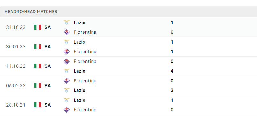Click Fiorentina crest in the 28.10.21 match
This screenshot has width=257, height=118.
click(67, 110)
